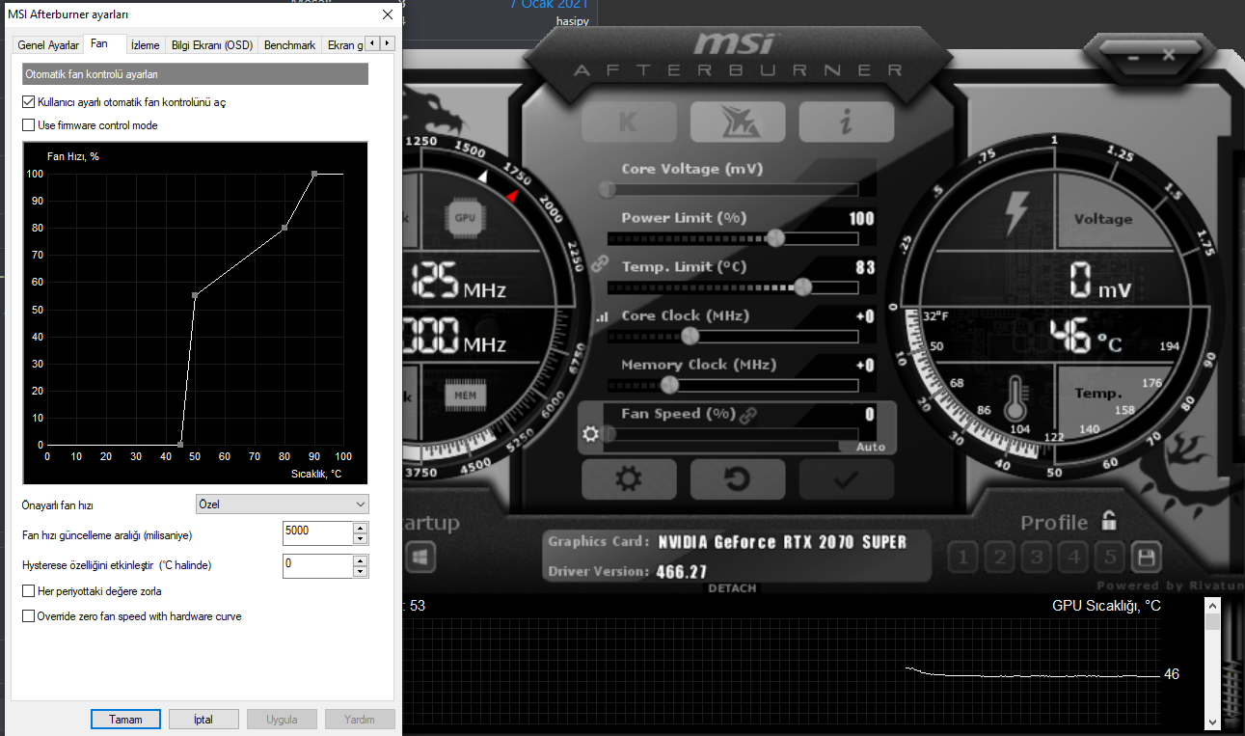This screenshot has width=1245, height=736.
Task: Click the fan update interval field showing 5000
Action: pos(317,532)
